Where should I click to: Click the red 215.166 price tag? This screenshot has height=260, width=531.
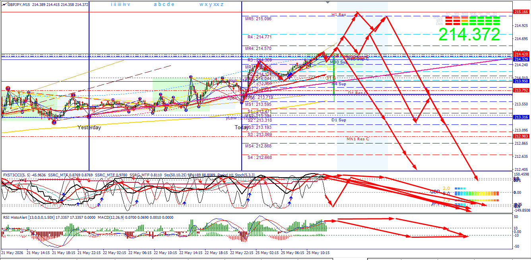(x=521, y=12)
